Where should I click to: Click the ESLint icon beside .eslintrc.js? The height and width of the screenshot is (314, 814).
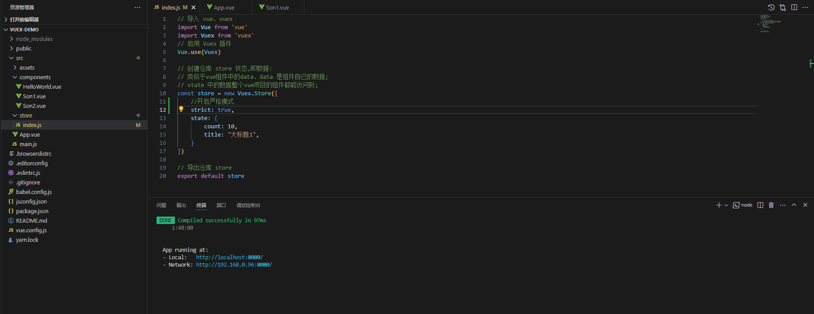11,173
